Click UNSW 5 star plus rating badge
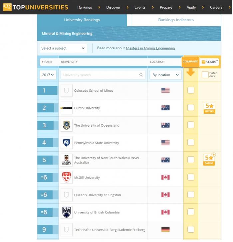The width and height of the screenshot is (233, 242). [209, 159]
